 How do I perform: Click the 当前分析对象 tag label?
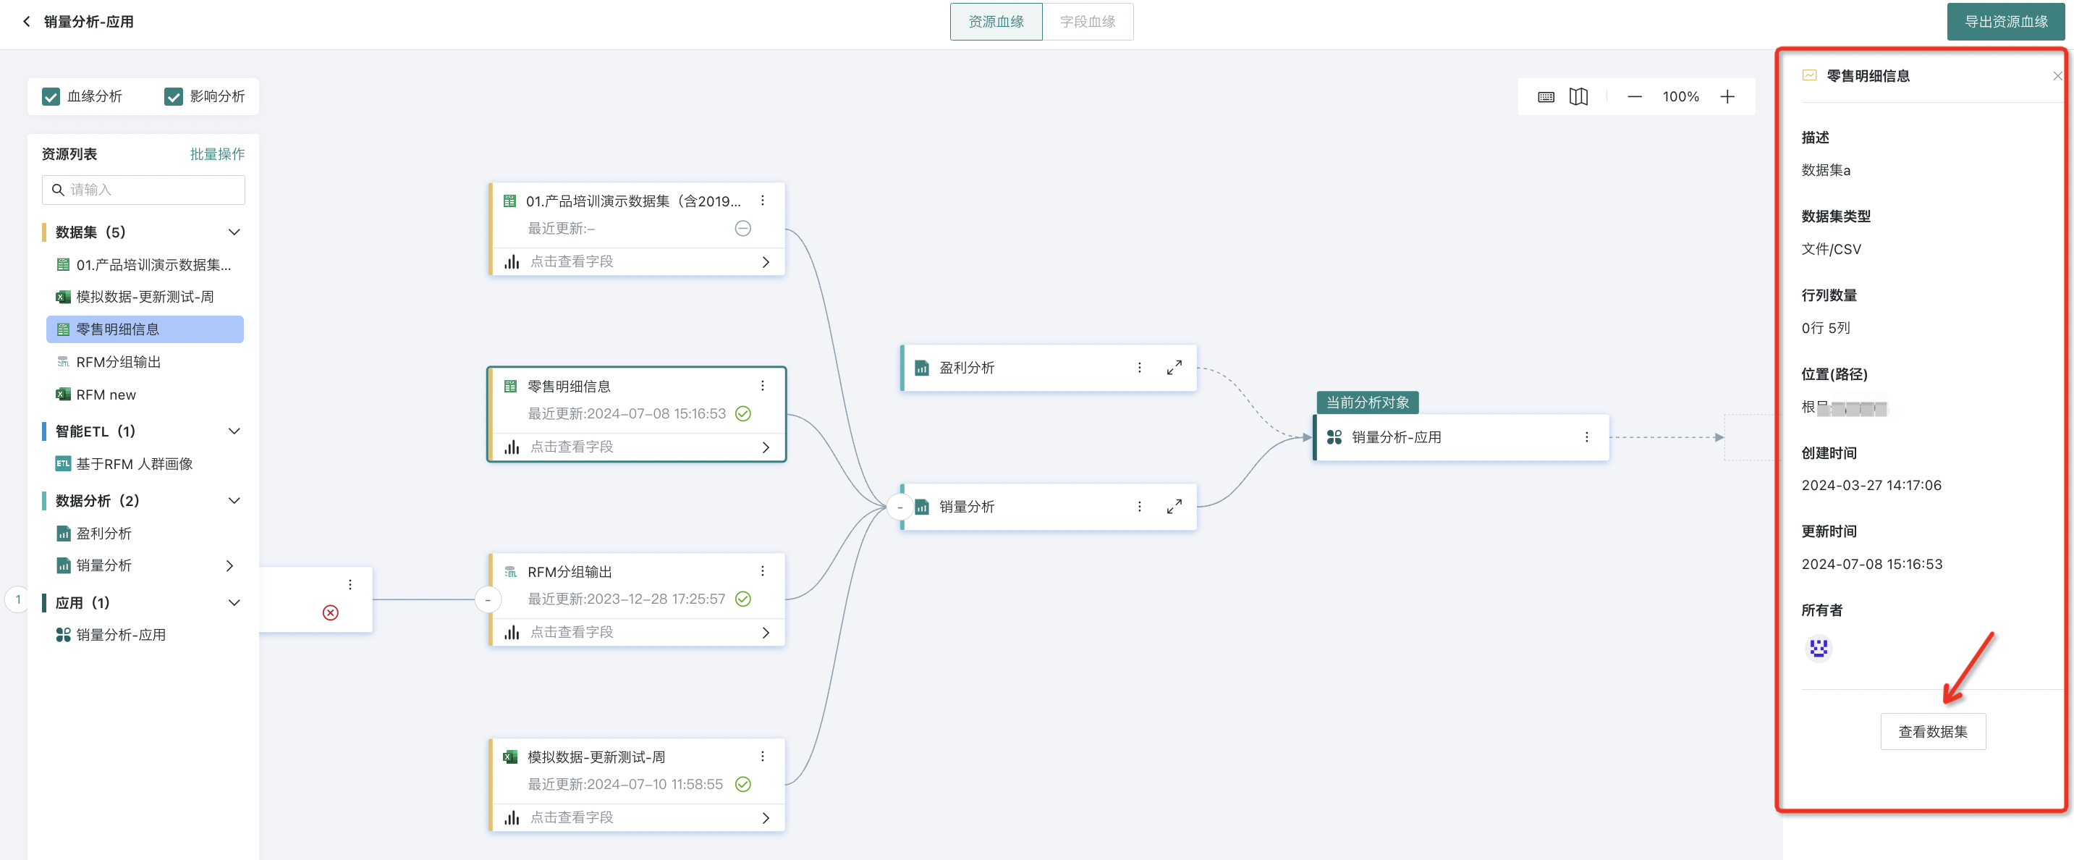coord(1367,402)
